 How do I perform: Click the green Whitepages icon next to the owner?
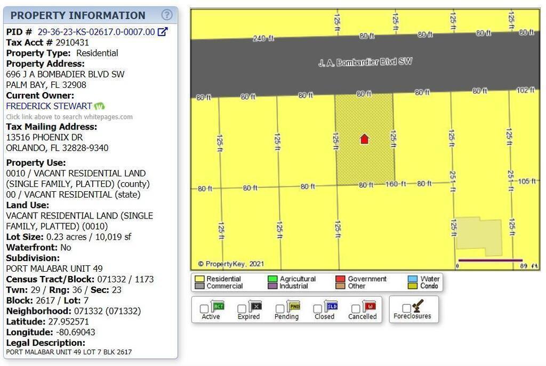[x=99, y=106]
